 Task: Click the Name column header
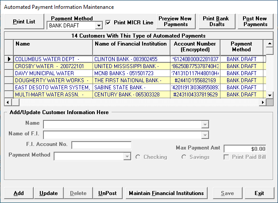(53, 47)
